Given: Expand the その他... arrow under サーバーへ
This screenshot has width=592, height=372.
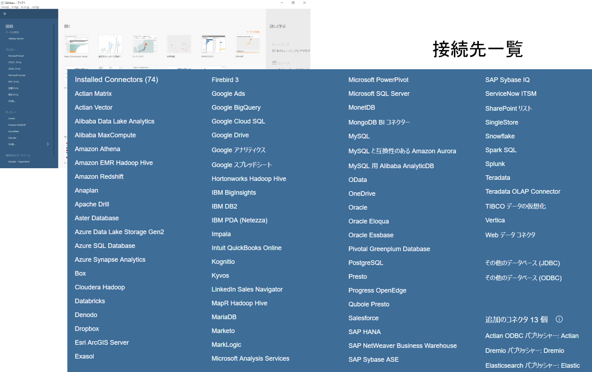Looking at the screenshot, I should (x=48, y=144).
